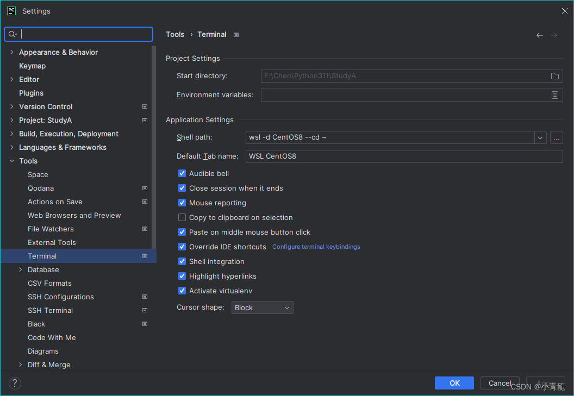Select Diagrams settings item
Screen dimensions: 574x396
click(43, 351)
